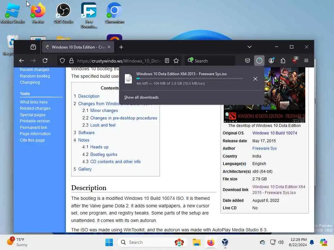
Task: Jump to Look and feel section
Action: tap(103, 125)
